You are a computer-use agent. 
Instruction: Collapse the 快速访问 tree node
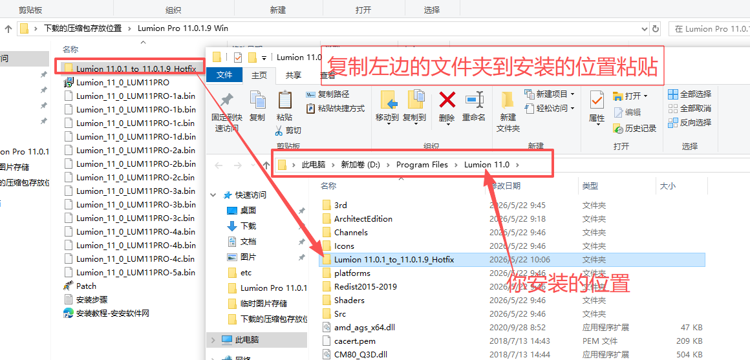pos(213,195)
